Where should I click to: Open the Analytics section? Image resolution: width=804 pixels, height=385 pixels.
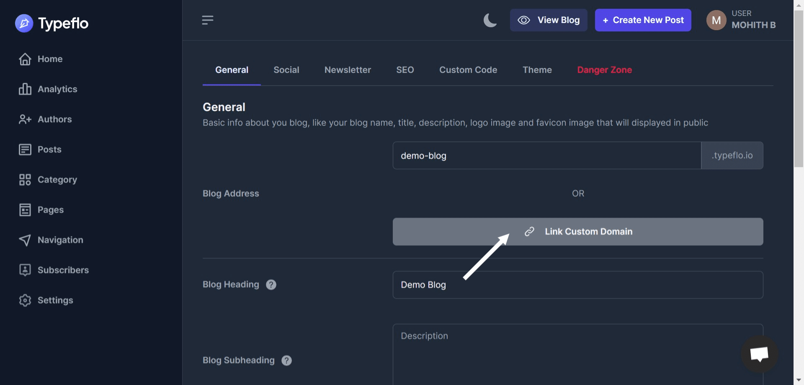pos(57,89)
